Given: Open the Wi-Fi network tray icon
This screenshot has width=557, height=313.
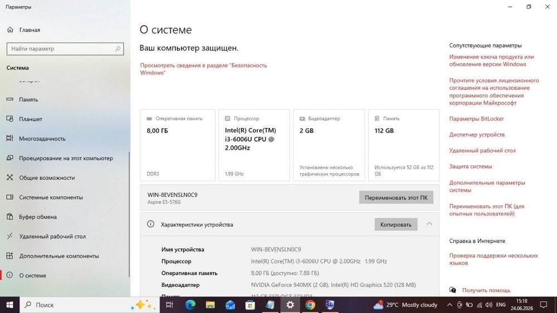Looking at the screenshot, I should 479,305.
